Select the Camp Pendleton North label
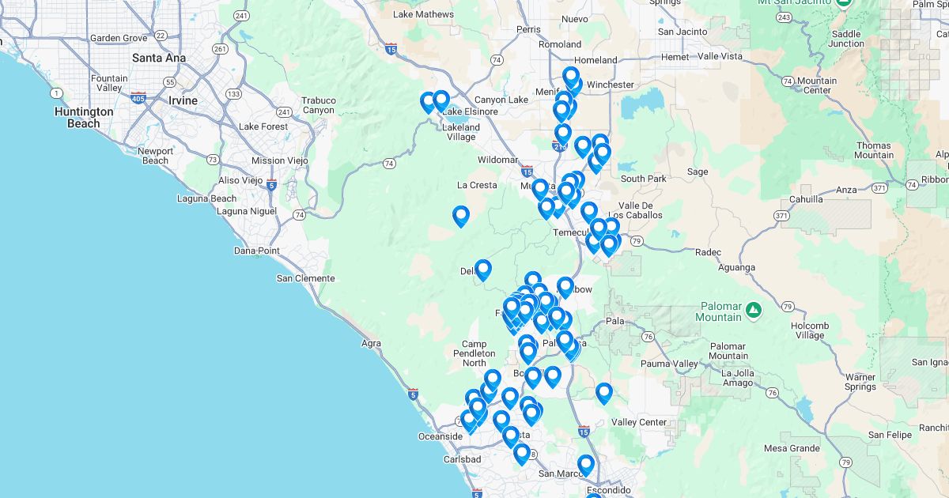 click(x=475, y=353)
